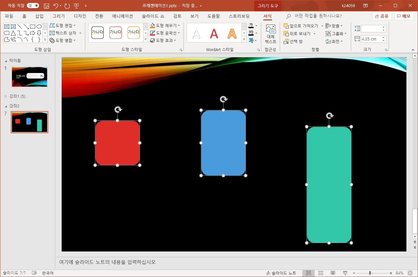Open the Customize Quick Access Toolbar dropdown
Viewport: 418px width, 277px height.
coord(86,6)
